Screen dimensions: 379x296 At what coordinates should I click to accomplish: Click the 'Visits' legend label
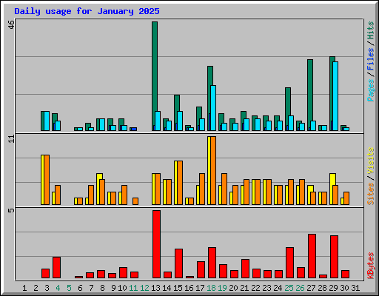coord(370,161)
